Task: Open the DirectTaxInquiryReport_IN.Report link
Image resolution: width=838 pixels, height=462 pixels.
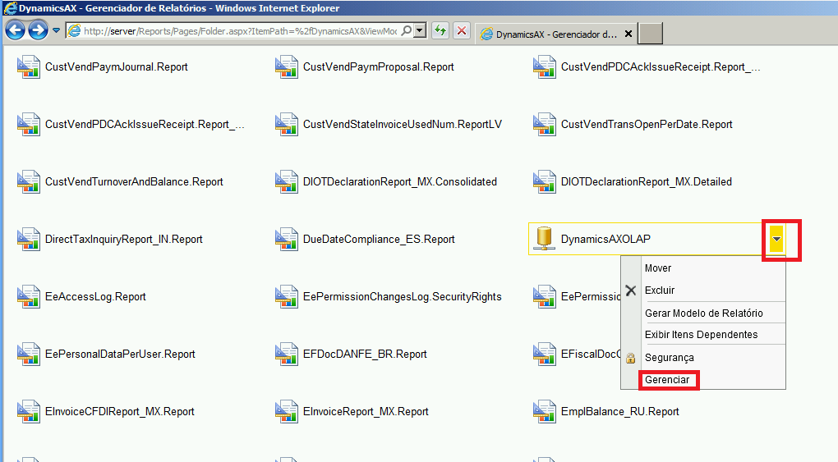Action: (124, 240)
